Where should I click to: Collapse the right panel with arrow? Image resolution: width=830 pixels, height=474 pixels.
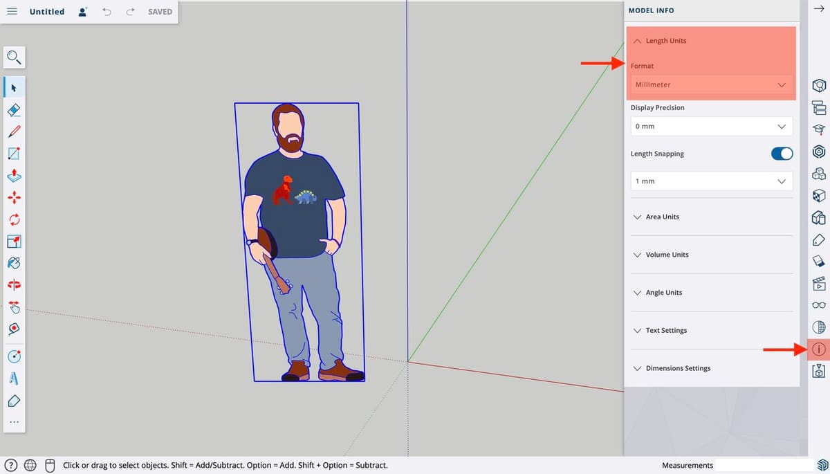(819, 8)
